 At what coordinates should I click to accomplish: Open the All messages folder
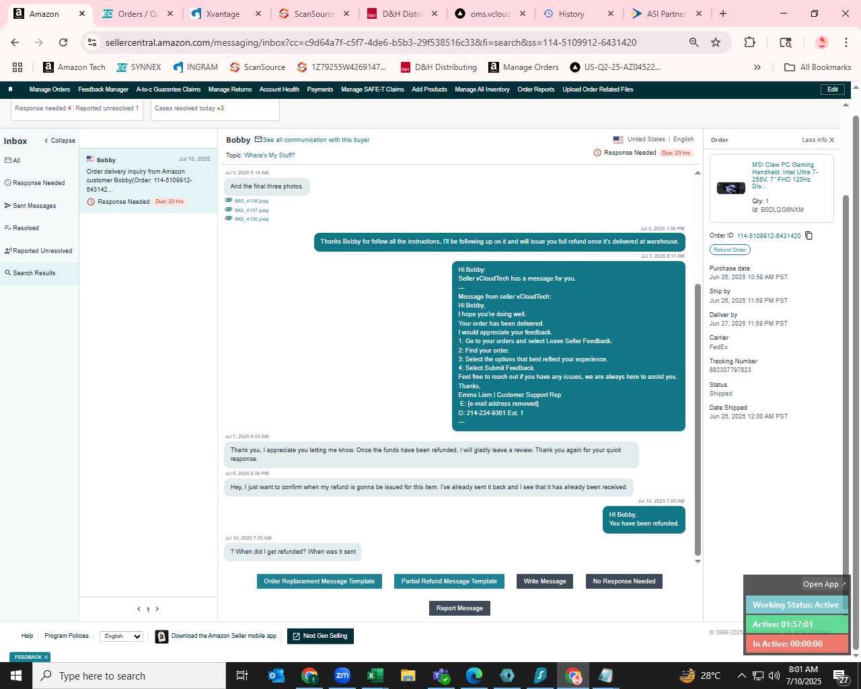12,160
